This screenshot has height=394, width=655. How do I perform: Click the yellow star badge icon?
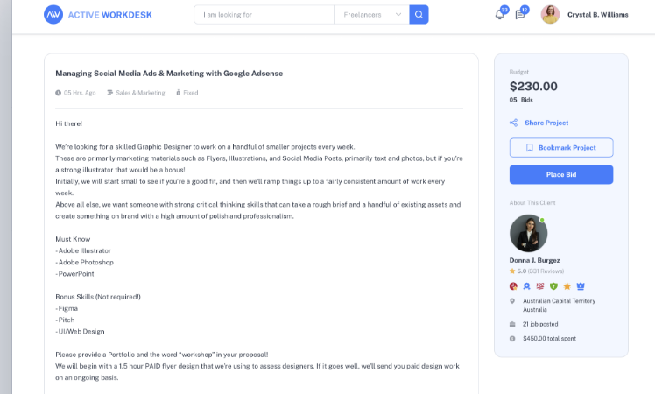coord(567,285)
